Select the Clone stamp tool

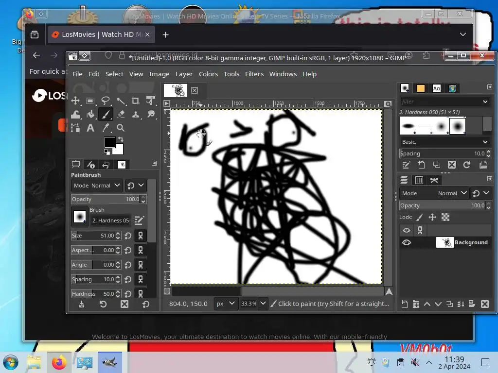pos(136,115)
